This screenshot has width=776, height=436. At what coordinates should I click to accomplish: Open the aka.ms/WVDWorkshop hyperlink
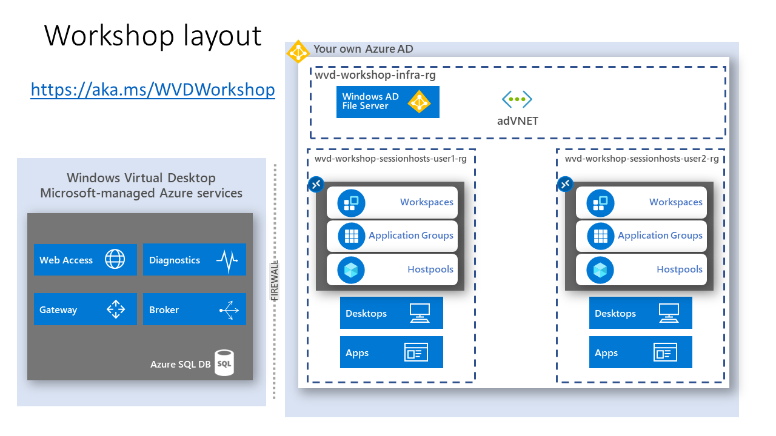153,89
